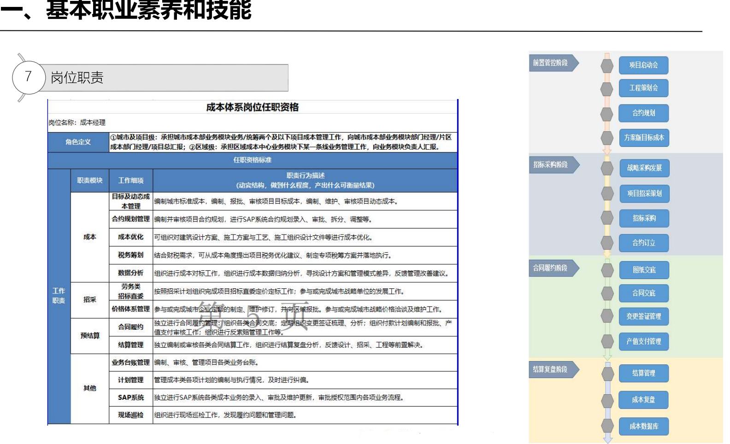
Task: Select the 业务台账管理 table cell
Action: click(x=131, y=362)
